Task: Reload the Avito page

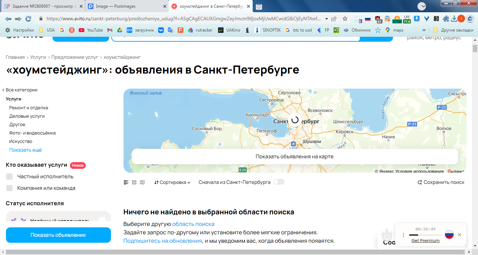Action: (28, 19)
